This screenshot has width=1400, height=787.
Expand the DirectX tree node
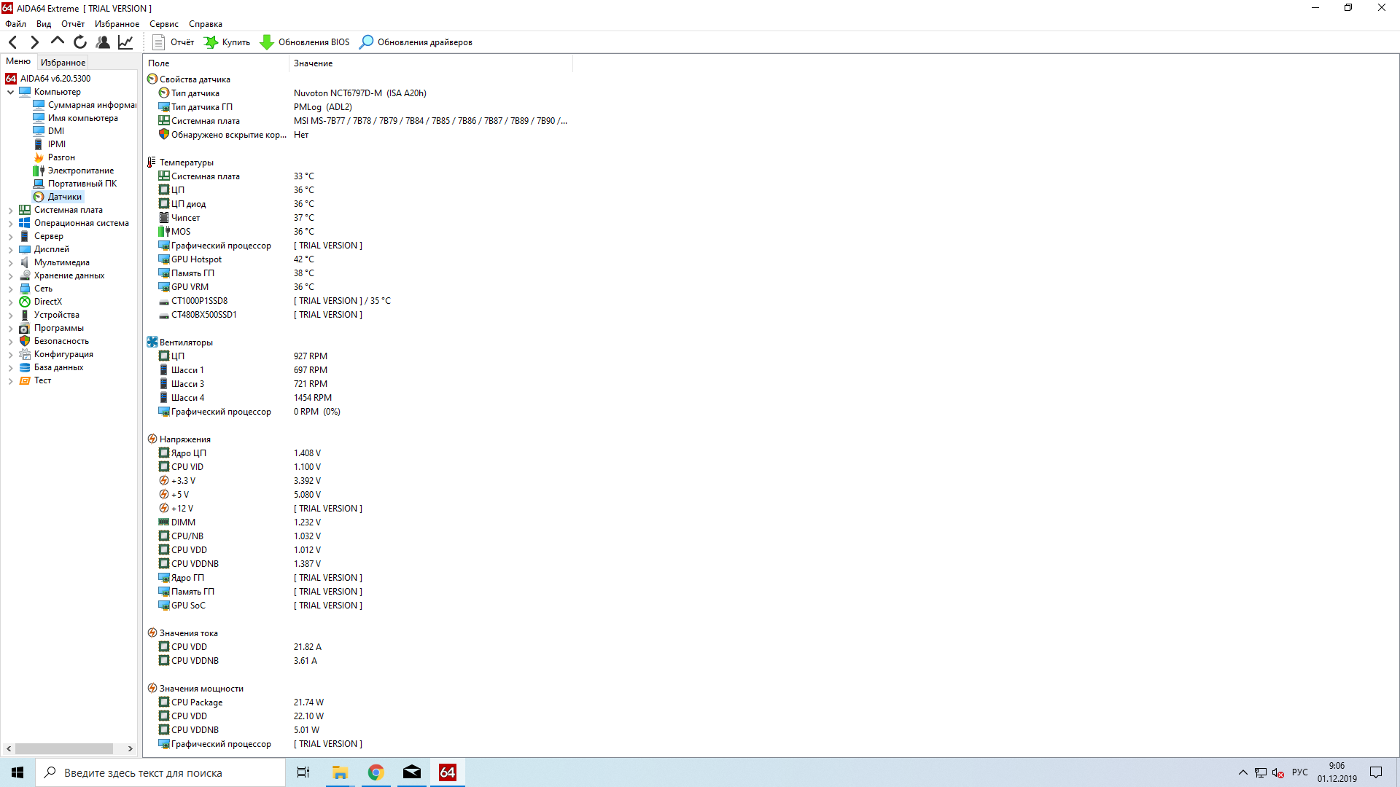10,302
